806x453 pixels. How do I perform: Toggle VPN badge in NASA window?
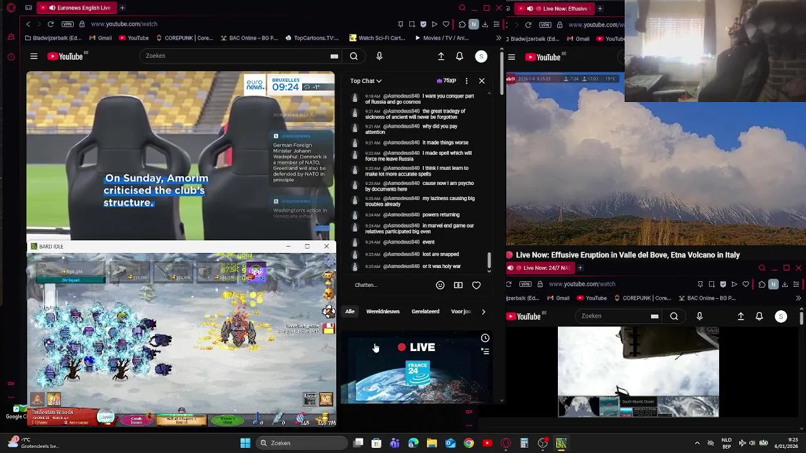pos(526,284)
